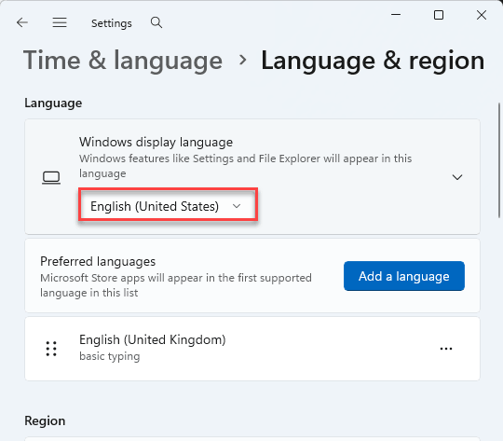Click the Settings search magnifier icon
Screen dimensions: 503x441
click(156, 22)
